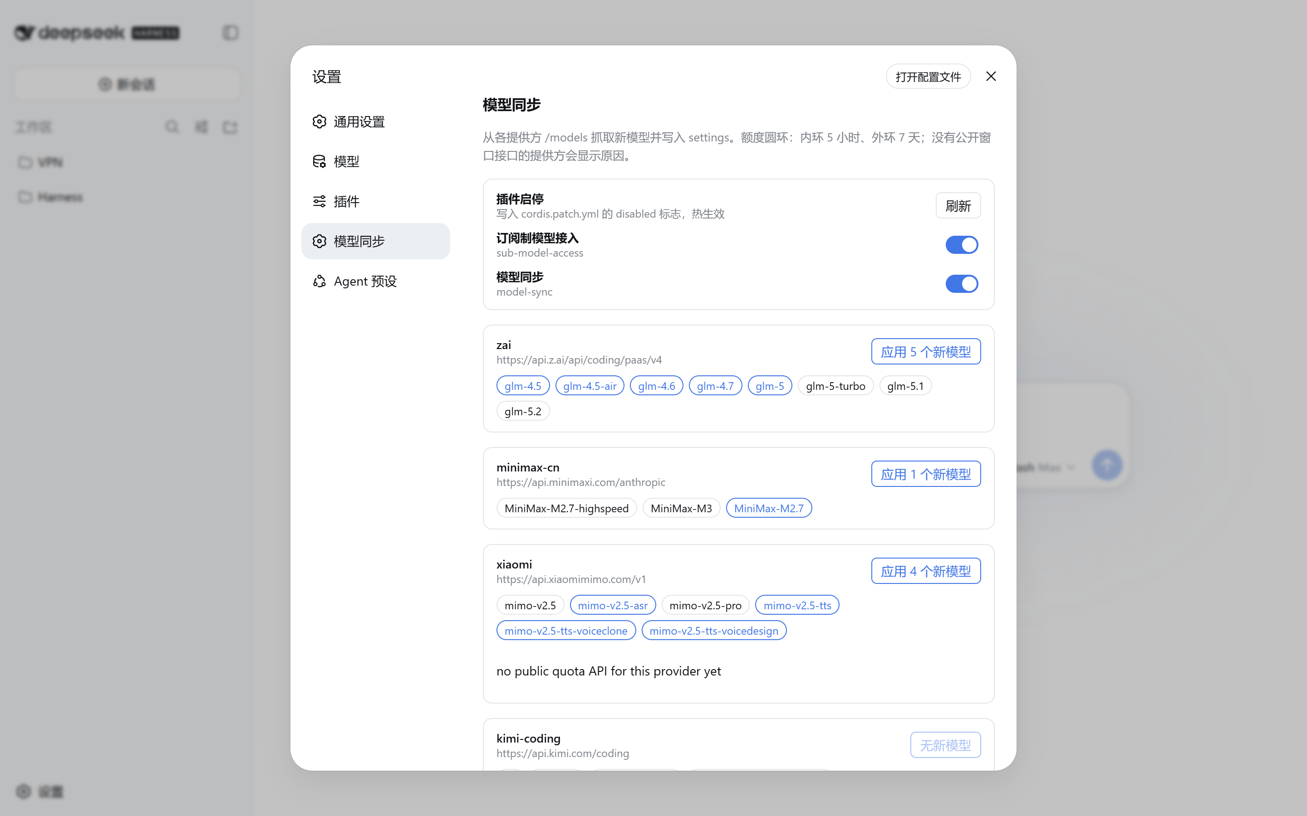This screenshot has height=816, width=1307.
Task: Open the model dropdown beside send button
Action: click(1046, 467)
